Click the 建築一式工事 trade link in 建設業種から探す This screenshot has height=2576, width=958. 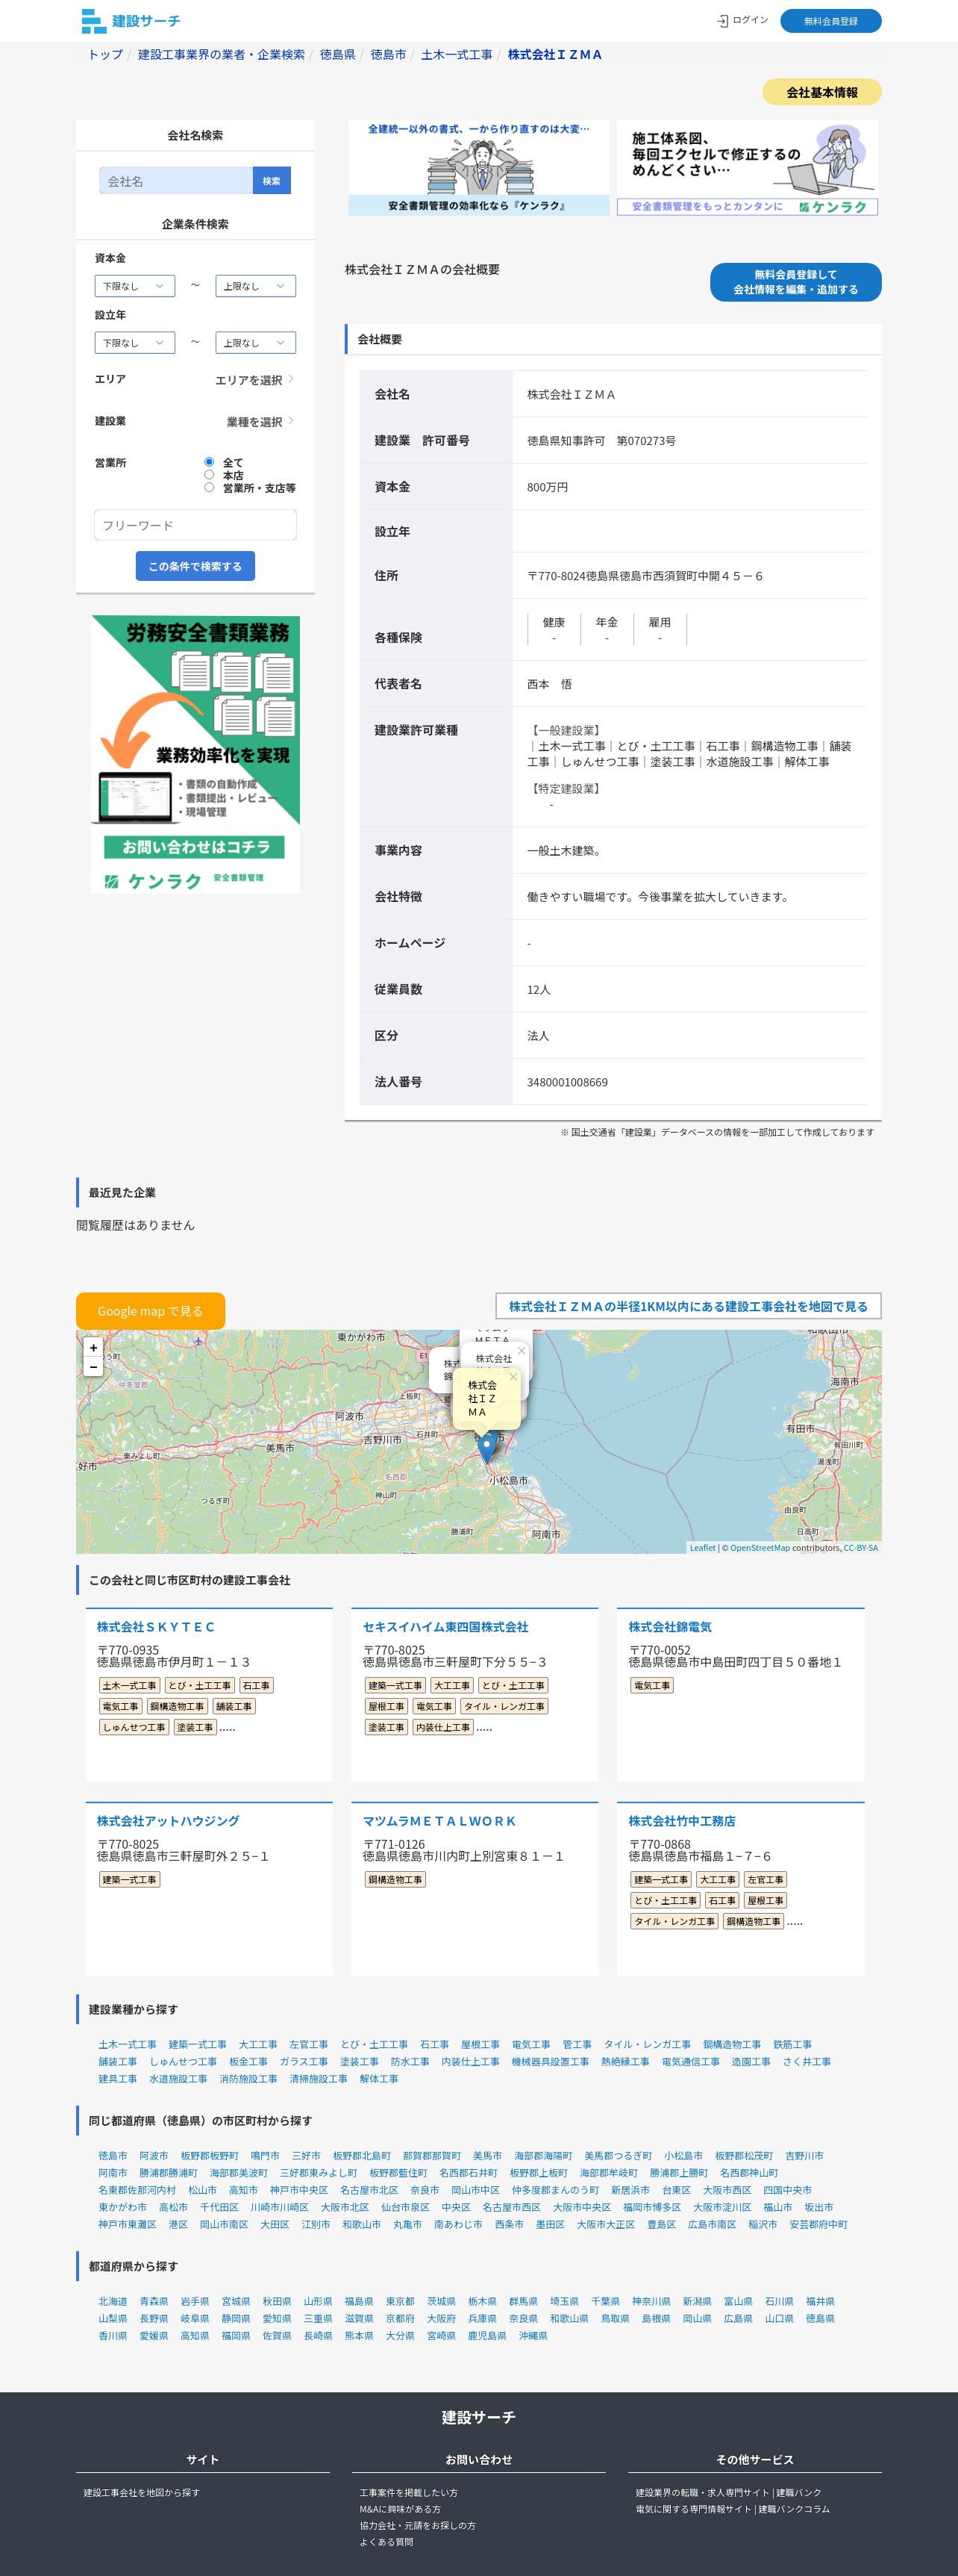click(198, 2045)
